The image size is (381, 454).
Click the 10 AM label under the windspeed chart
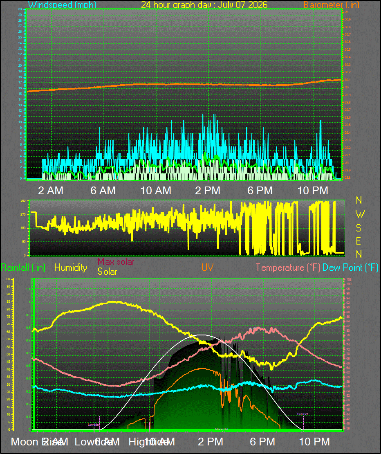(x=156, y=191)
